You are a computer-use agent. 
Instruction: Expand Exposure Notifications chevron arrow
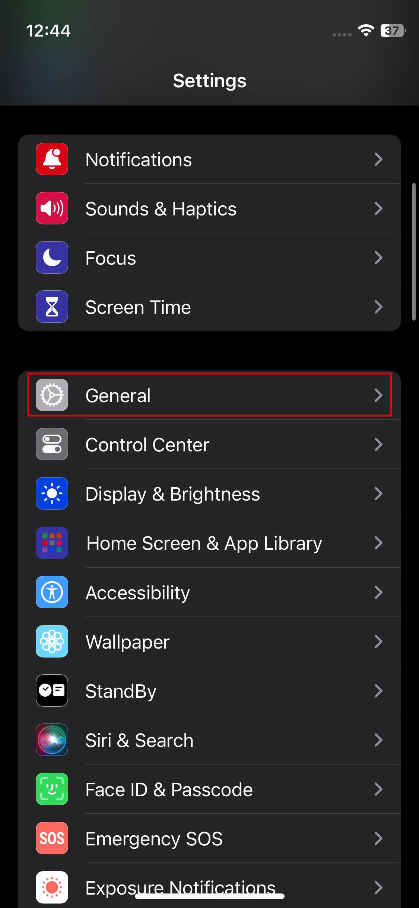tap(378, 887)
